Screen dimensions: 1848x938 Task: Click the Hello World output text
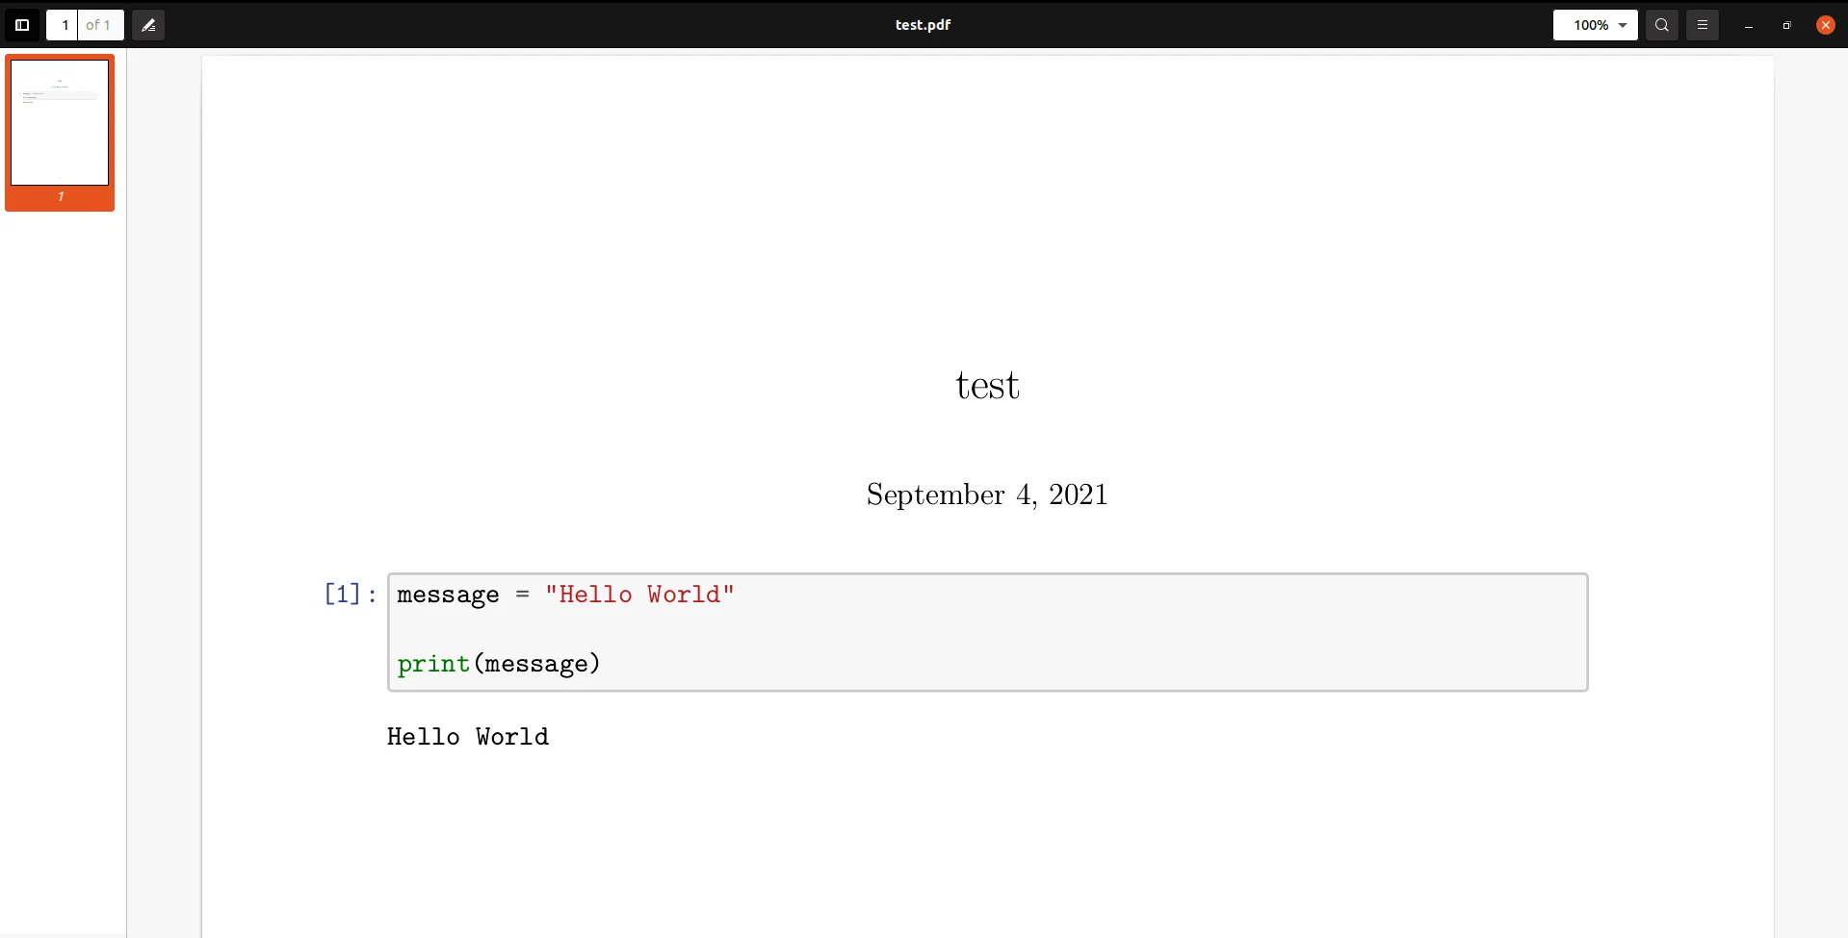click(468, 737)
